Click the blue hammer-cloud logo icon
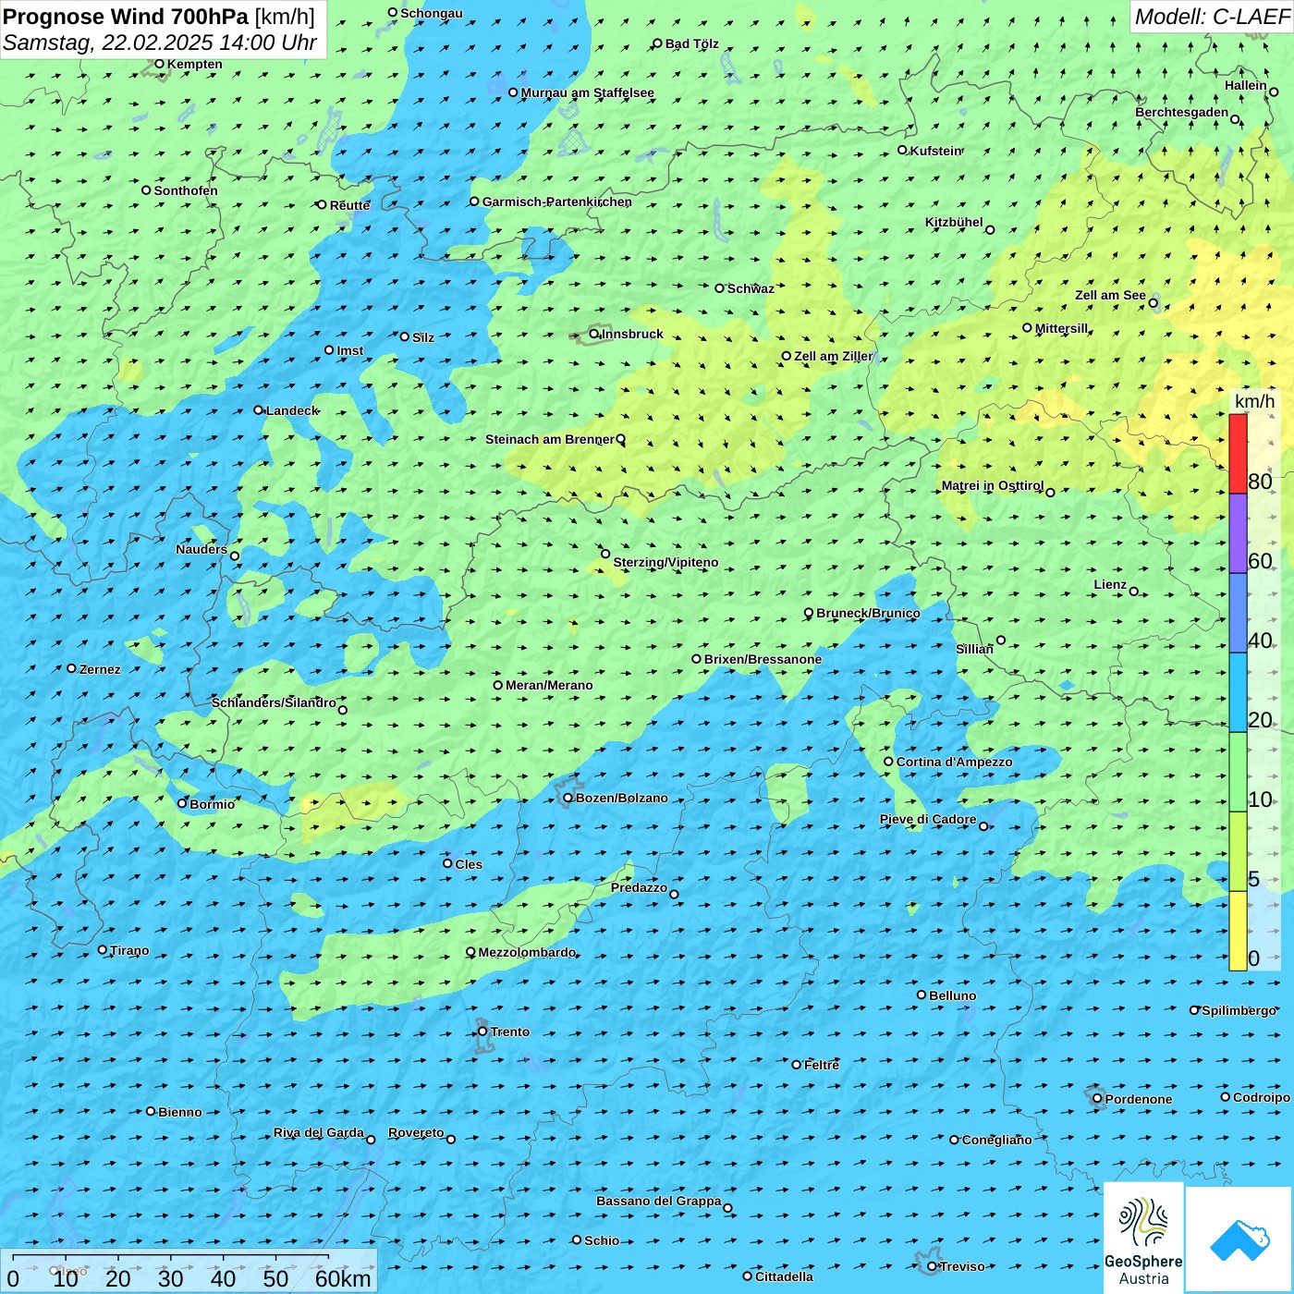 pos(1239,1240)
